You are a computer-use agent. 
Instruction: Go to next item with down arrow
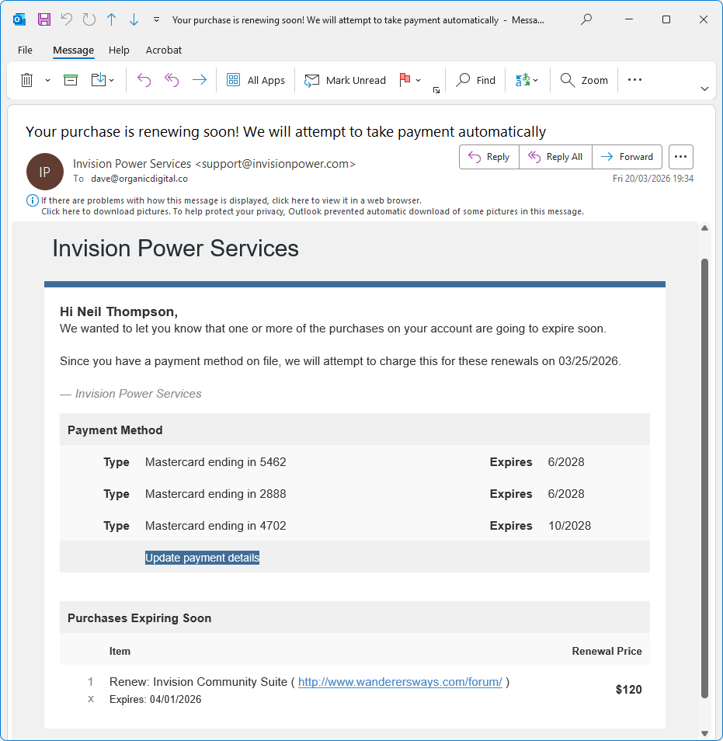click(x=134, y=19)
